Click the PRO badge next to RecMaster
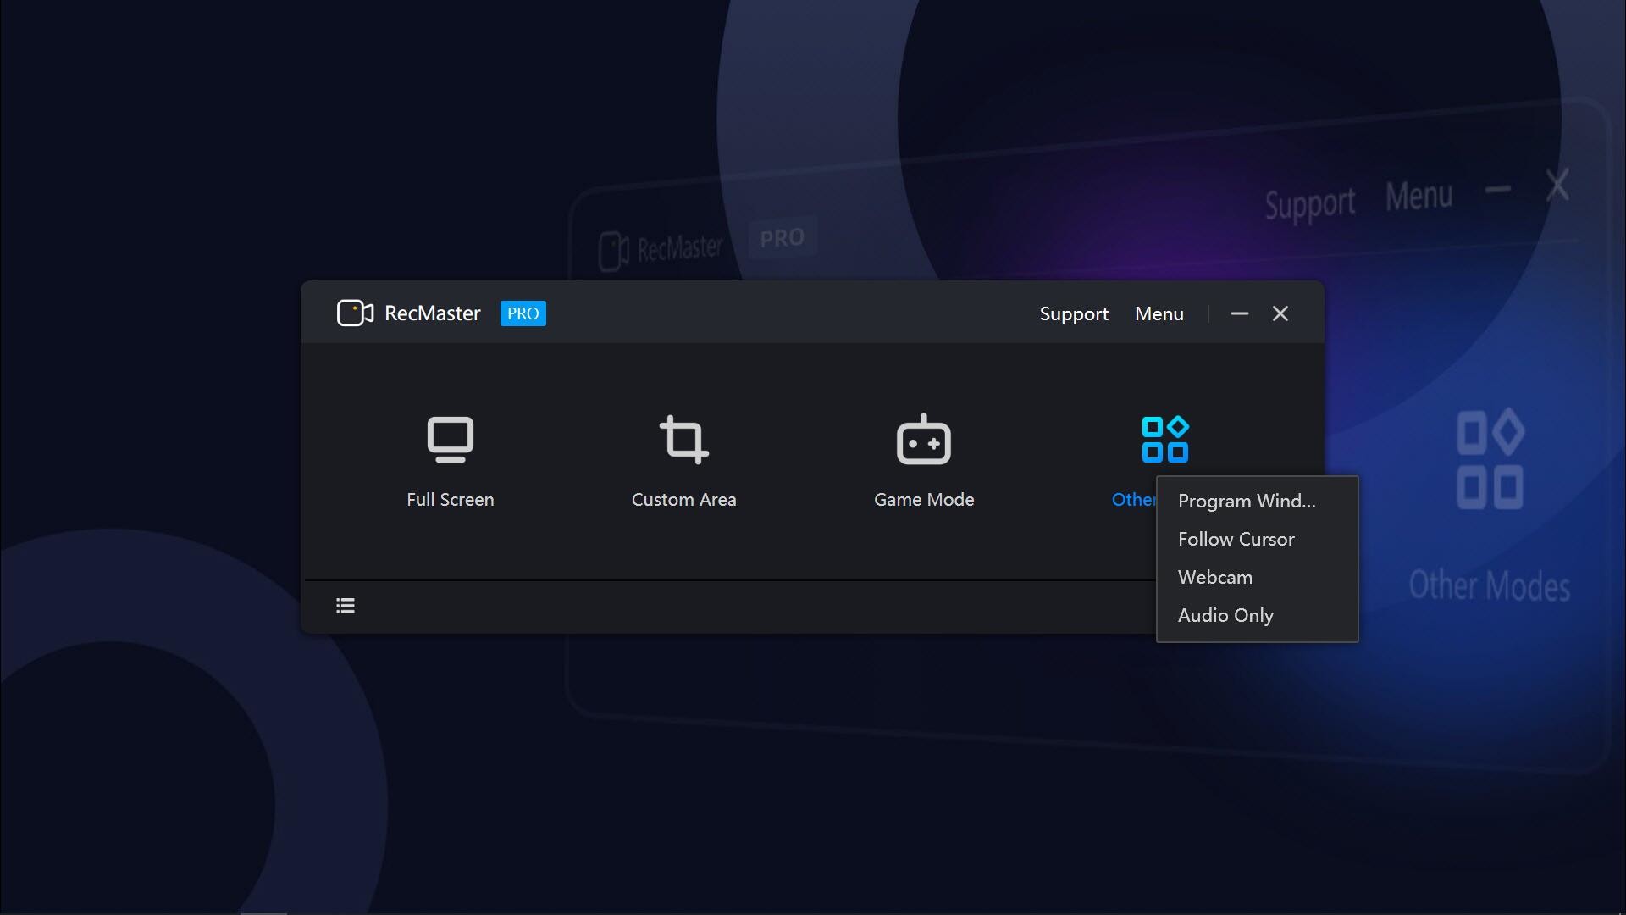Image resolution: width=1626 pixels, height=915 pixels. coord(523,313)
